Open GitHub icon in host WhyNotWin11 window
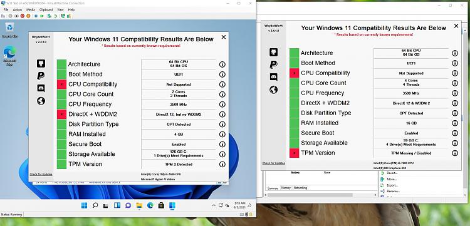This screenshot has width=470, height=226. (273, 52)
